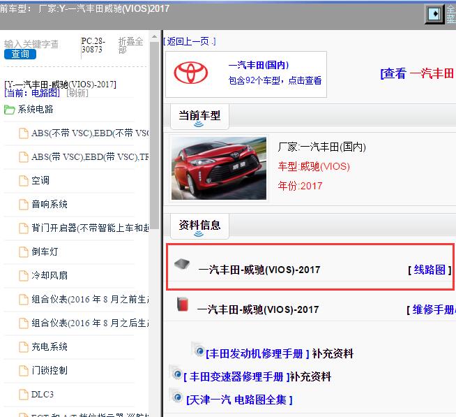The height and width of the screenshot is (417, 456).
Task: Click the document icon beside DLC3
Action: [x=24, y=395]
